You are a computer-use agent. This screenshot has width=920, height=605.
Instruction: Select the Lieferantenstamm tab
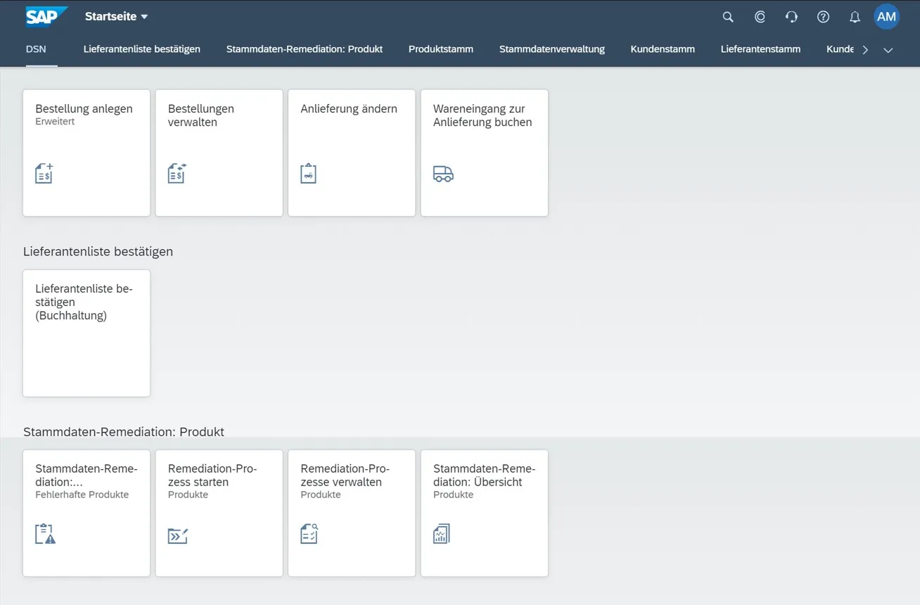pyautogui.click(x=760, y=49)
